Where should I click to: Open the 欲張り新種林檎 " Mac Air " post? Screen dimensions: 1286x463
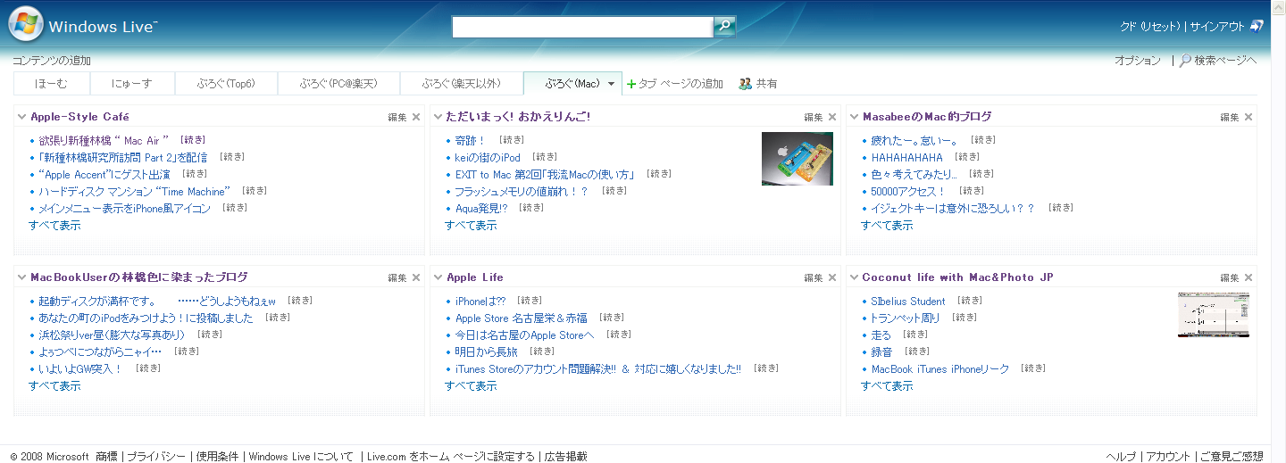(x=104, y=141)
